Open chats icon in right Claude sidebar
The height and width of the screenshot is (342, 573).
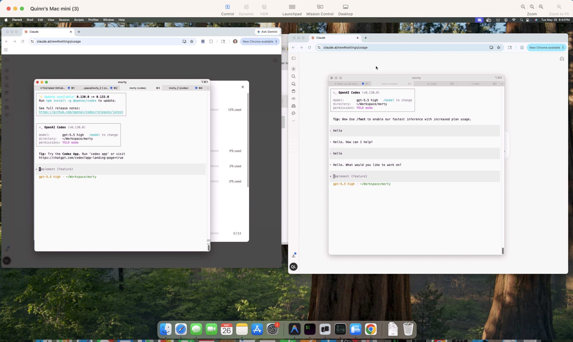tap(293, 84)
